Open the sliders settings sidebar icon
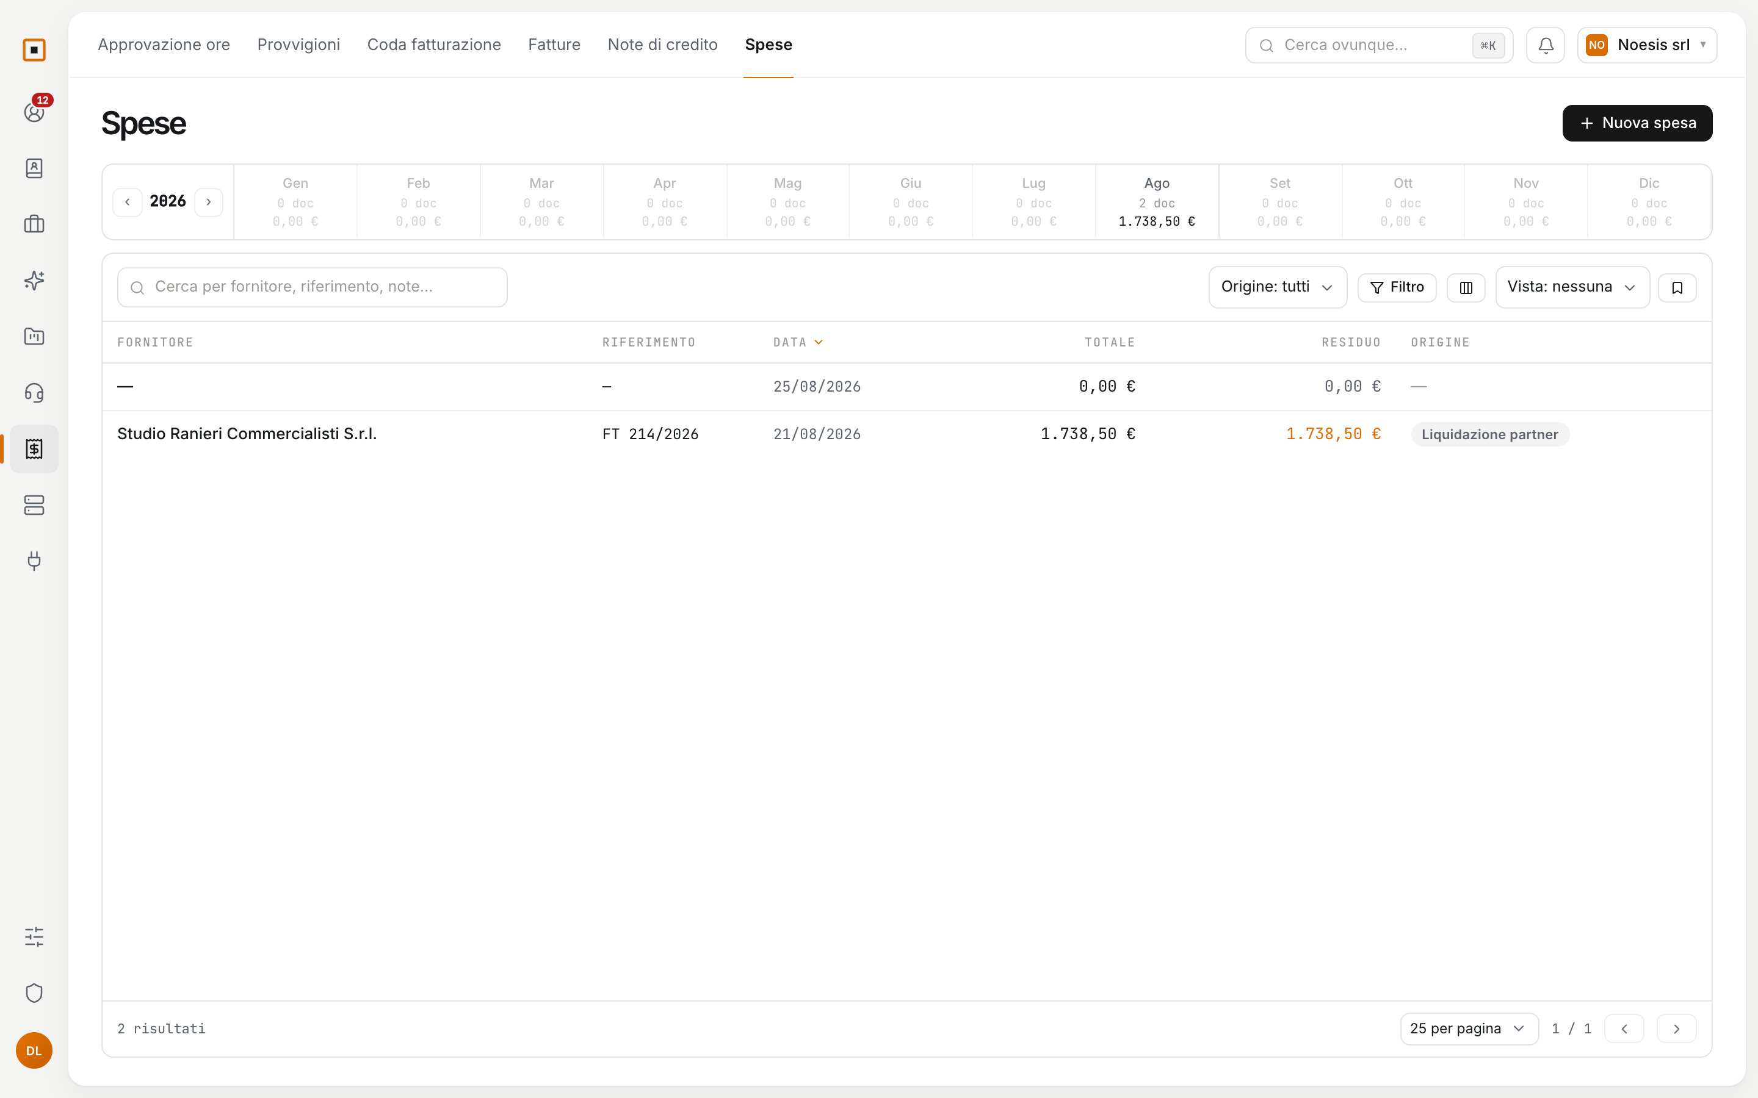1758x1098 pixels. pyautogui.click(x=34, y=937)
